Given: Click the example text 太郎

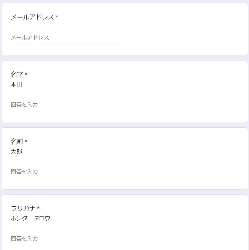Looking at the screenshot, I should tap(16, 151).
